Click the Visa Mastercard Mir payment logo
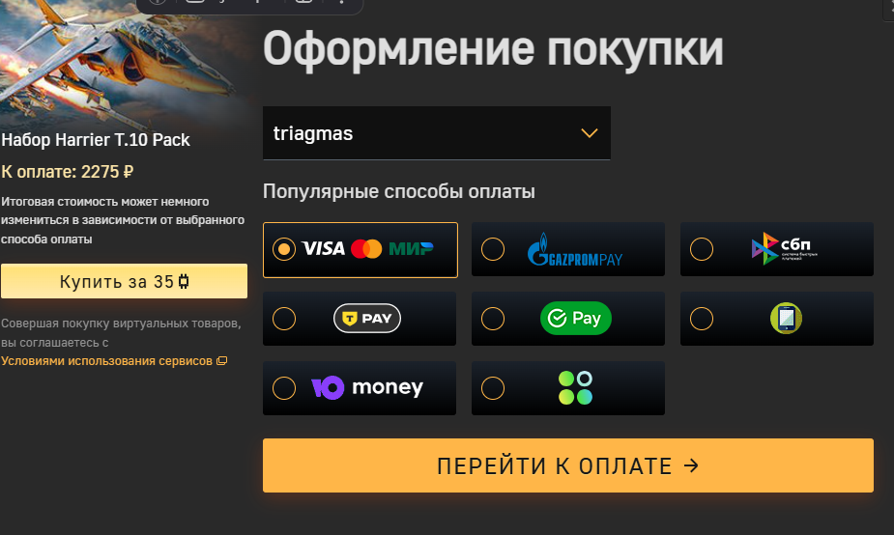This screenshot has width=894, height=535. coord(368,249)
